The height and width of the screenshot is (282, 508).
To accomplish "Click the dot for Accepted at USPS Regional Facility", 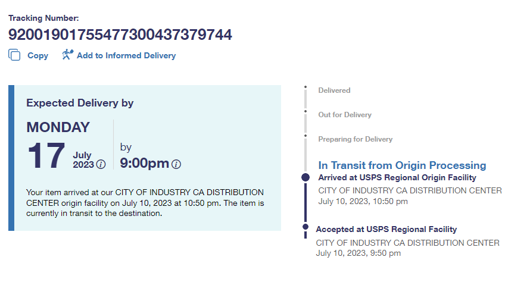I will pyautogui.click(x=305, y=227).
